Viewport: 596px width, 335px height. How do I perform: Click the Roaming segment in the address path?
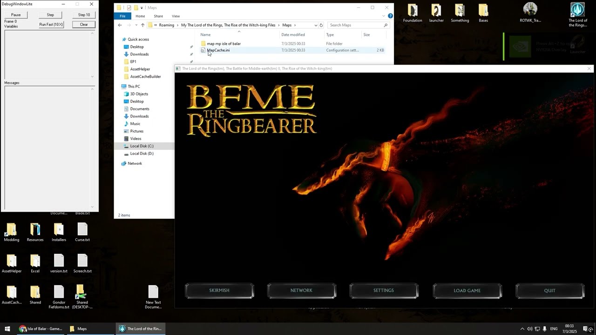coord(166,25)
